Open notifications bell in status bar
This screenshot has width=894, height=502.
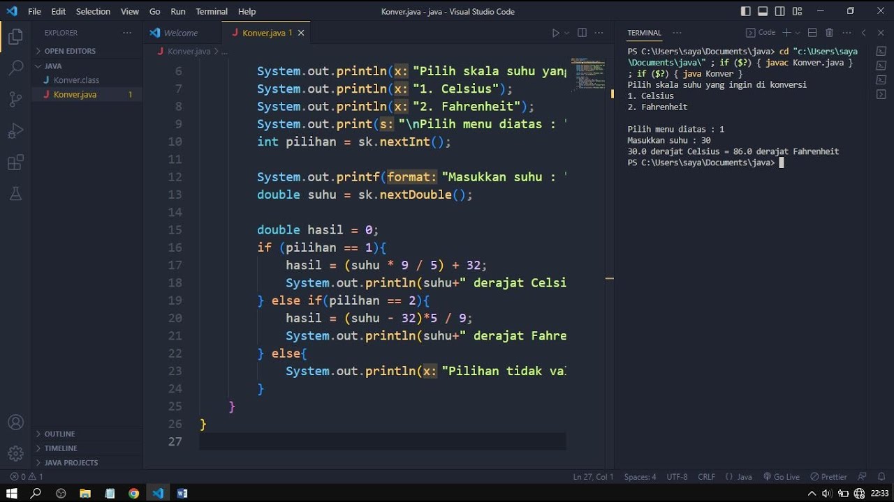click(x=881, y=477)
